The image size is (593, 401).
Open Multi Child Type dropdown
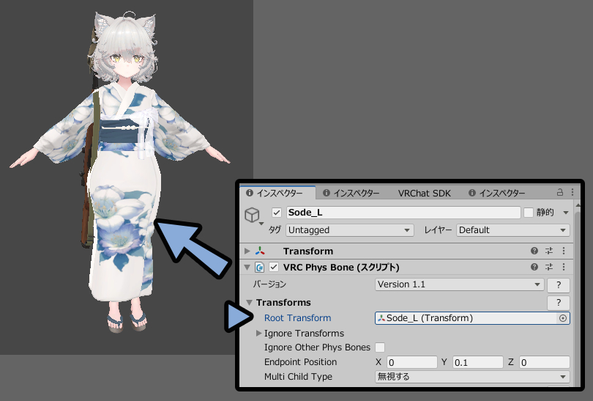472,377
